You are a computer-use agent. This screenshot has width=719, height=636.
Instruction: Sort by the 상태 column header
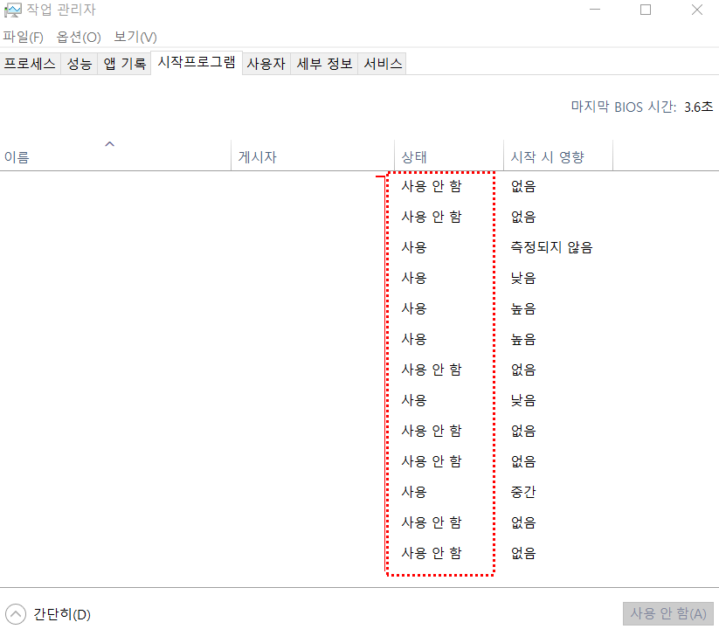(449, 157)
